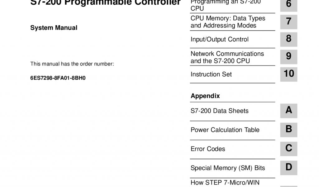Click the chapter 8 tab box
The width and height of the screenshot is (319, 187).
(x=288, y=39)
